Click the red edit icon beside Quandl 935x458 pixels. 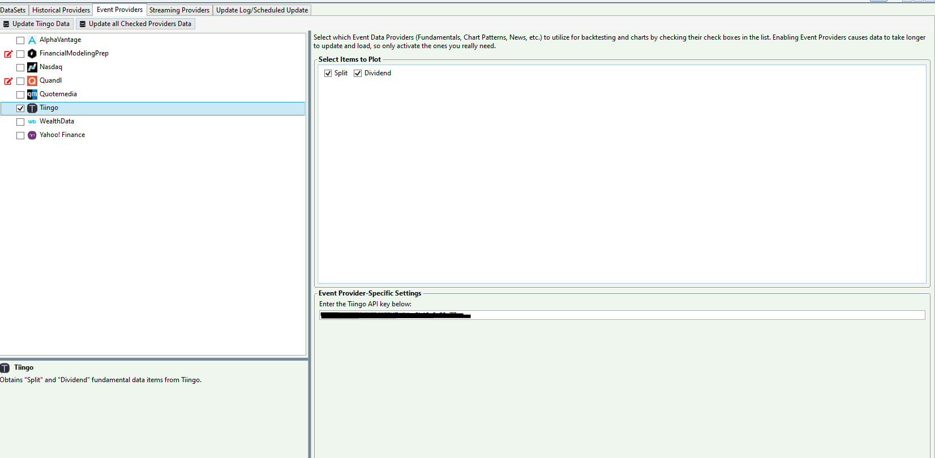(8, 81)
